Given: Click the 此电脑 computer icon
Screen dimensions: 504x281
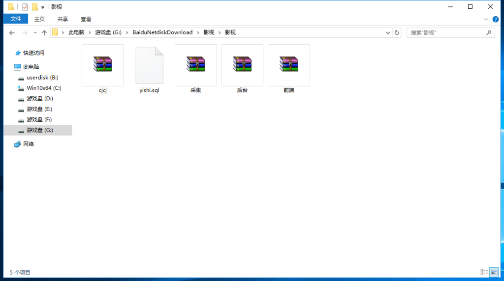Looking at the screenshot, I should pyautogui.click(x=17, y=67).
